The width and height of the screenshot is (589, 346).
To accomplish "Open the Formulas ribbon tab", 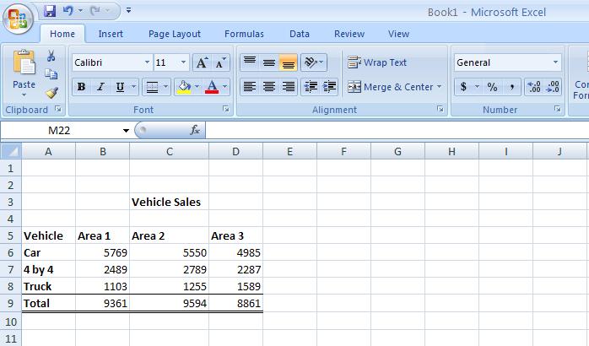I will pyautogui.click(x=244, y=34).
